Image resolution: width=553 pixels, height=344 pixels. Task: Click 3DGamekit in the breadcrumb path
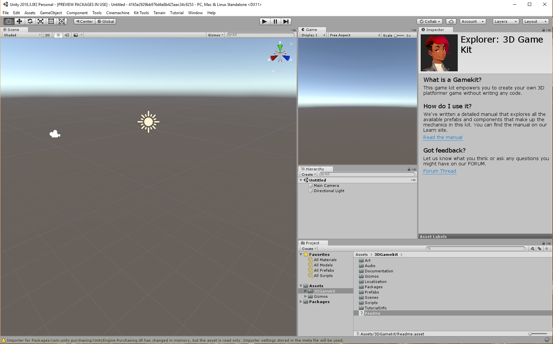(386, 255)
